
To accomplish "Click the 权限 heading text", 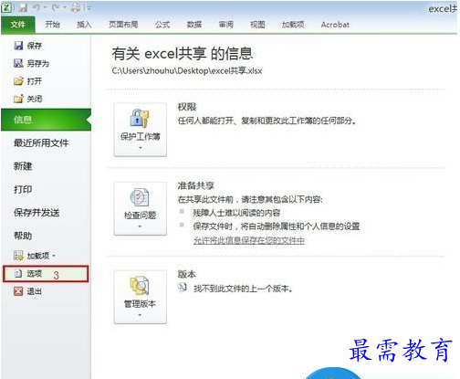I will (187, 107).
